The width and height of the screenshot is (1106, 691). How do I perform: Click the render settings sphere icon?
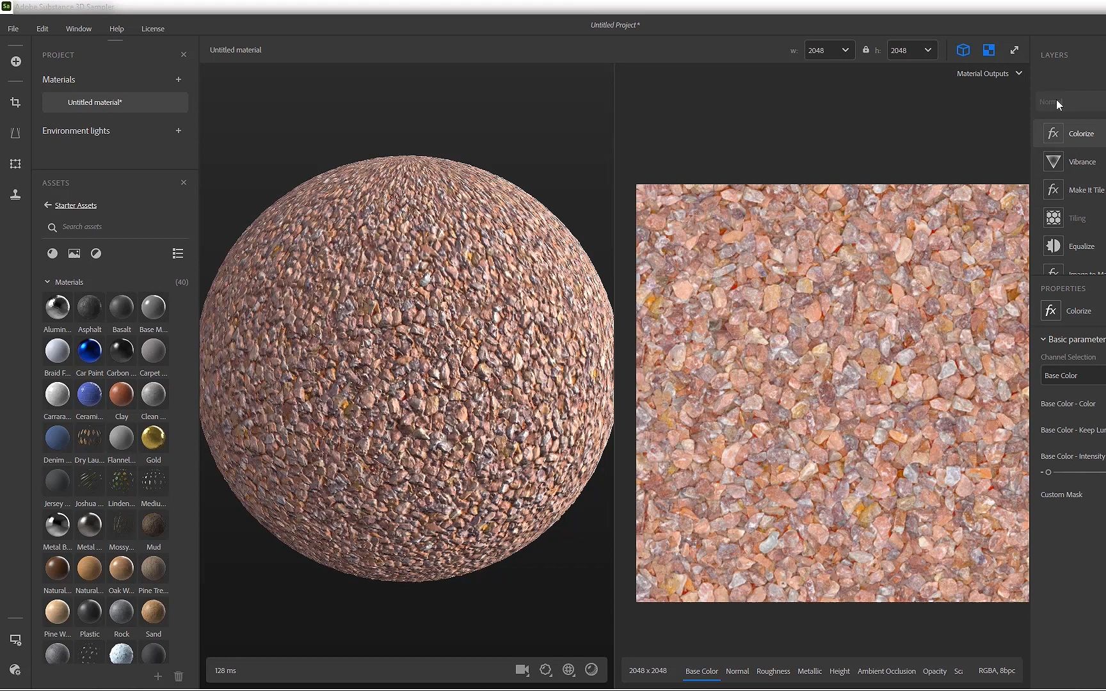591,670
